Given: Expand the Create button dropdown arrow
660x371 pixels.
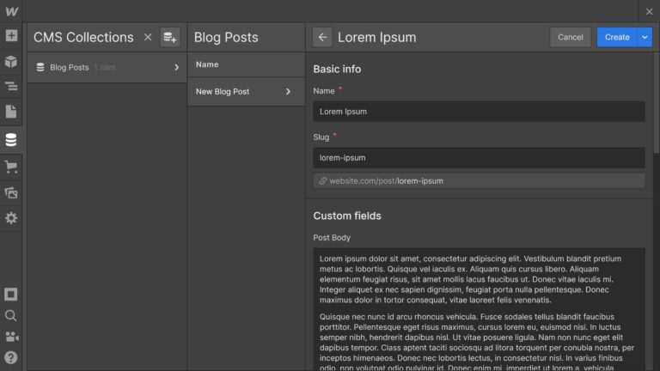Looking at the screenshot, I should pyautogui.click(x=645, y=37).
